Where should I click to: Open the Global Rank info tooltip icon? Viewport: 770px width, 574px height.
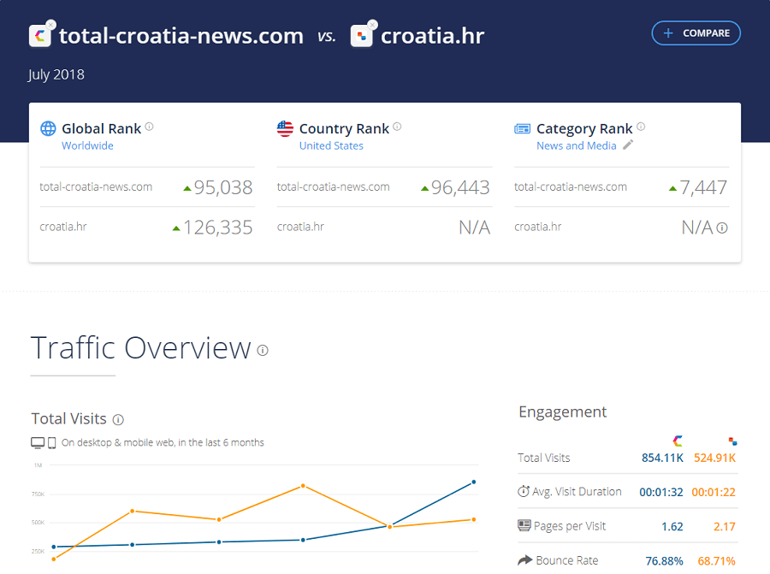[x=149, y=127]
